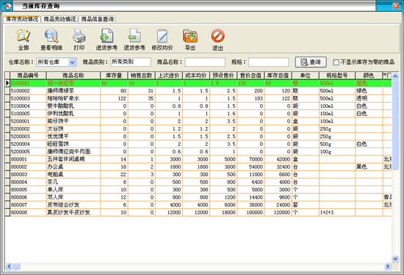Screen dimensions: 404x275
Task: Switch to 商品信息查询 tab
Action: (x=98, y=19)
